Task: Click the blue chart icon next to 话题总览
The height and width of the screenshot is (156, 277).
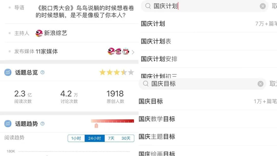Action: 8,72
